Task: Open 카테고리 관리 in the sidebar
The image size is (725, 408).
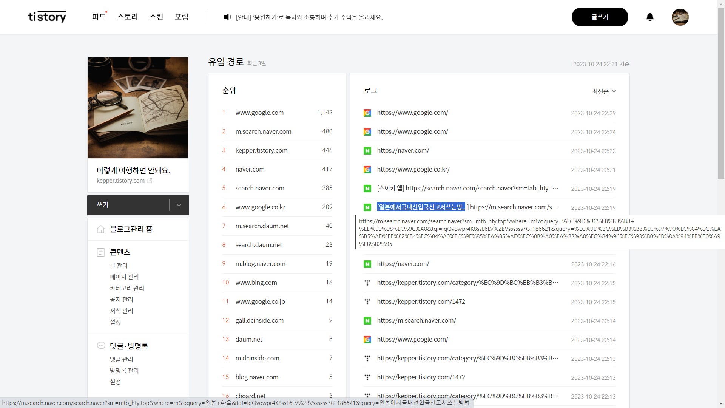Action: click(127, 288)
